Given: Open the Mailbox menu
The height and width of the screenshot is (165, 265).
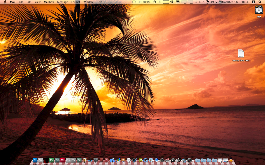Looking at the screenshot, I should pos(49,2).
